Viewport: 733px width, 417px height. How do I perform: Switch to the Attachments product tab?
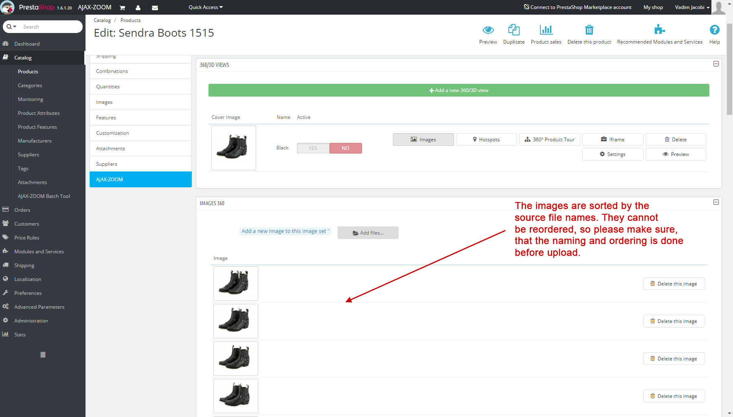[x=140, y=148]
